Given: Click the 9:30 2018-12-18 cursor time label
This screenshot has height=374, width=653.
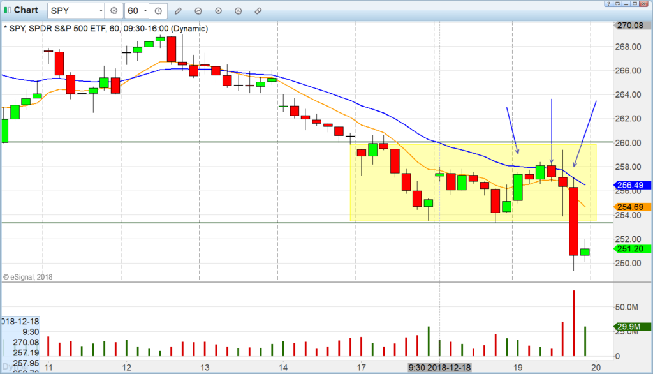Looking at the screenshot, I should click(x=439, y=368).
